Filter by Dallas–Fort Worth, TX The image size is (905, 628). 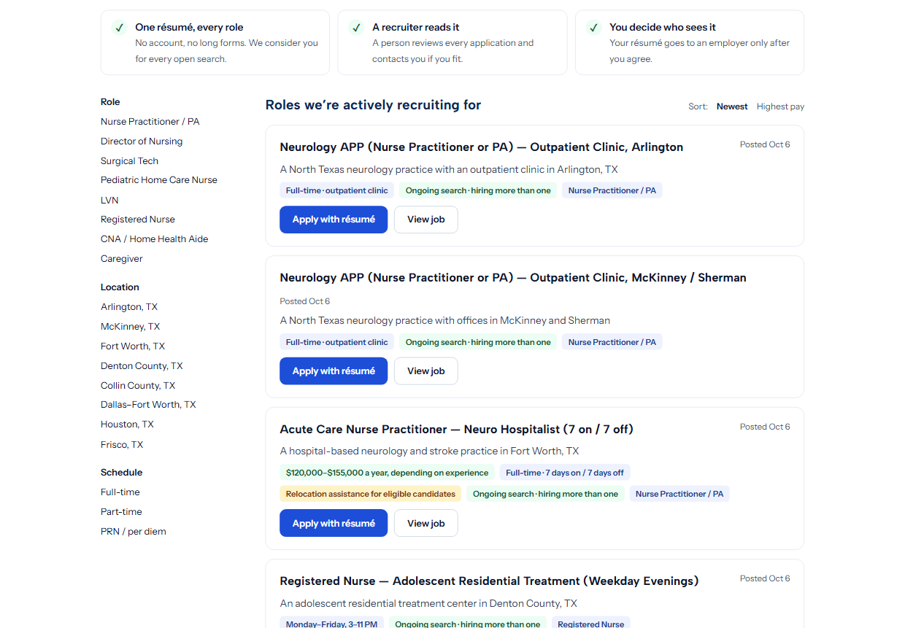(148, 405)
